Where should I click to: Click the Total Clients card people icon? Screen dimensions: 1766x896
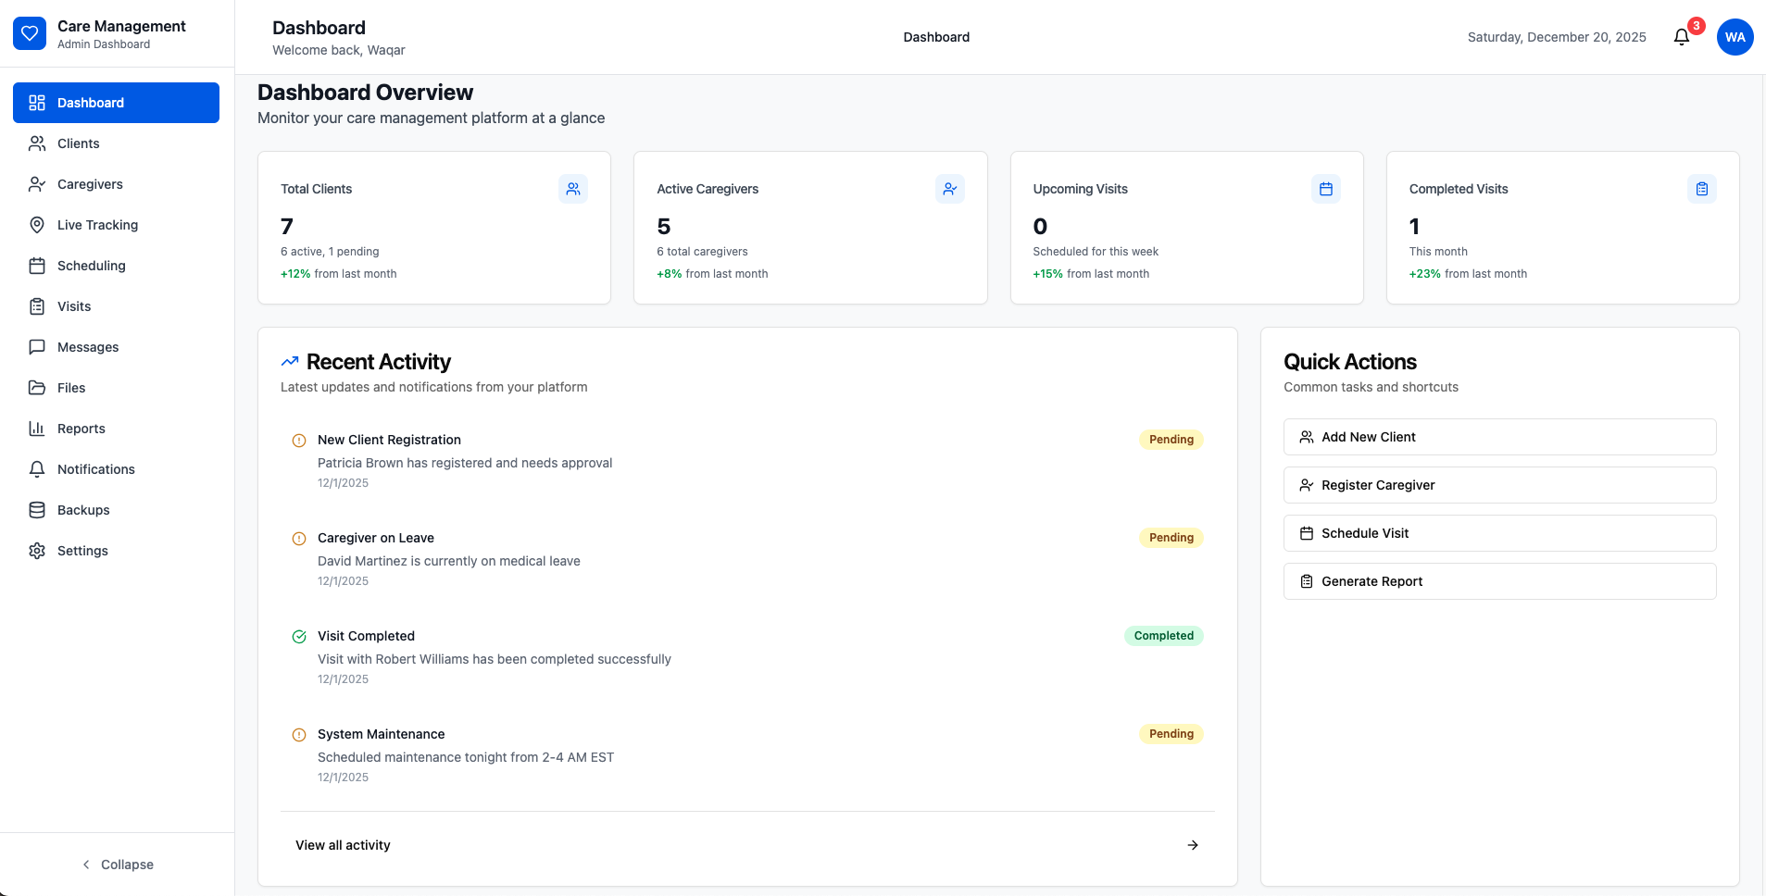click(x=574, y=189)
